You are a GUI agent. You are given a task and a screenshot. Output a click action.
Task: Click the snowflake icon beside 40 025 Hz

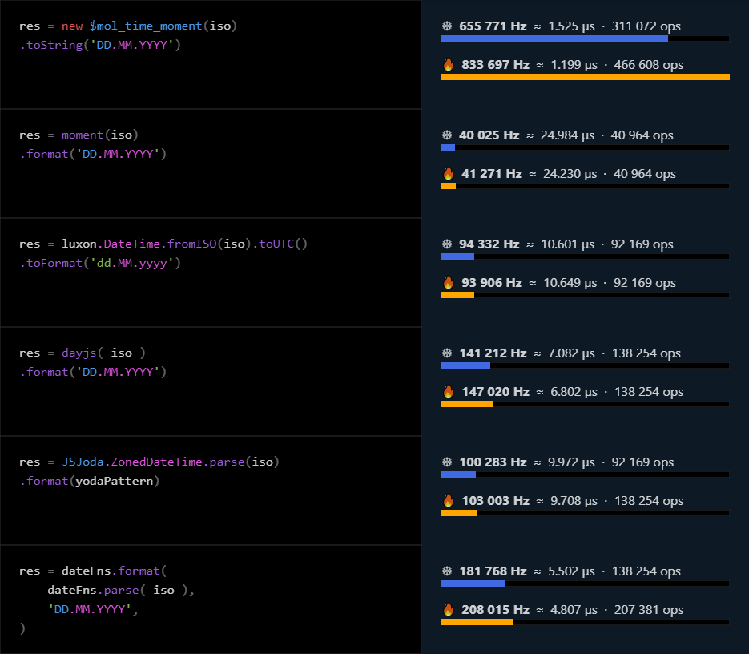click(447, 135)
